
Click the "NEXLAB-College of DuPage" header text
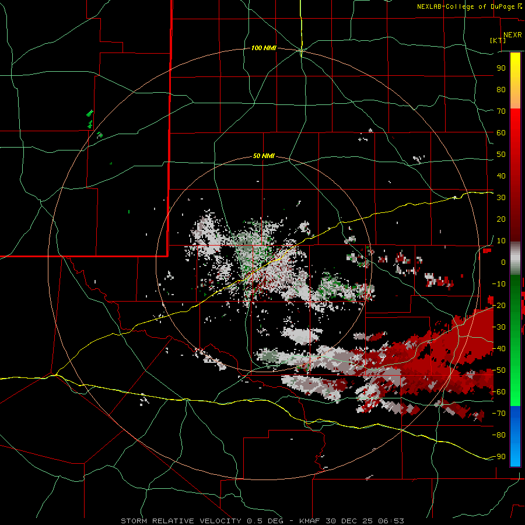(x=466, y=6)
